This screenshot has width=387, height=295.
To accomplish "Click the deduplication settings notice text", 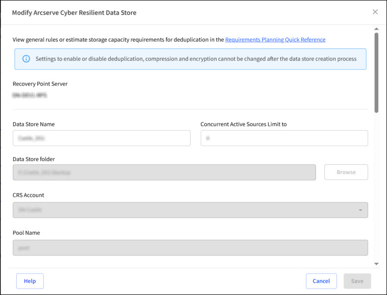I will tap(196, 59).
